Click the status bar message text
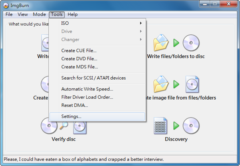The image size is (240, 166). coord(84,160)
